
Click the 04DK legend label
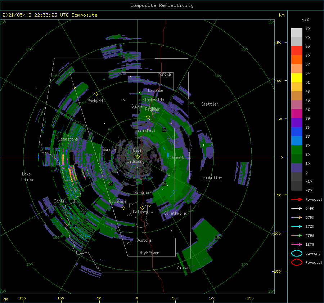pos(310,209)
